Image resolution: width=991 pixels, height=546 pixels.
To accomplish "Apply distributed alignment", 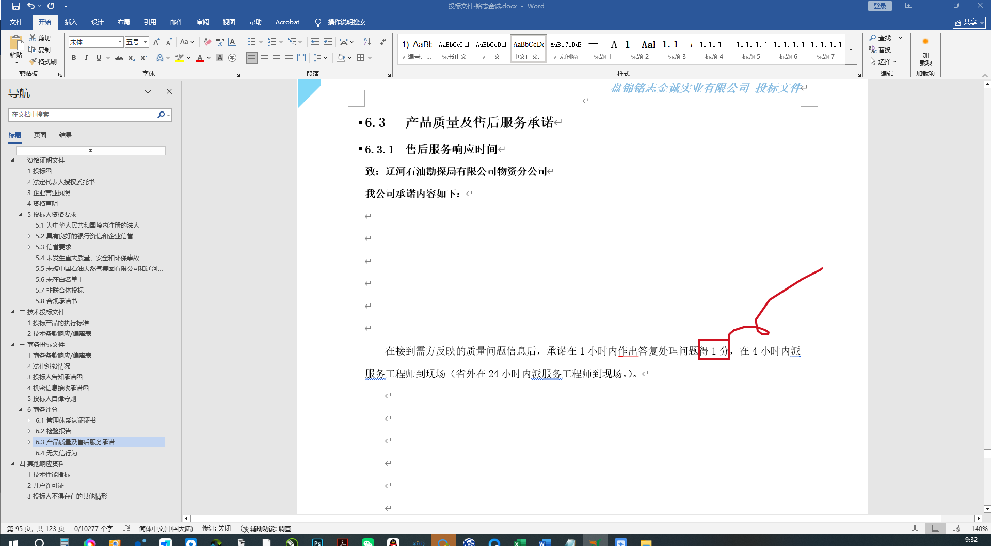I will (301, 58).
